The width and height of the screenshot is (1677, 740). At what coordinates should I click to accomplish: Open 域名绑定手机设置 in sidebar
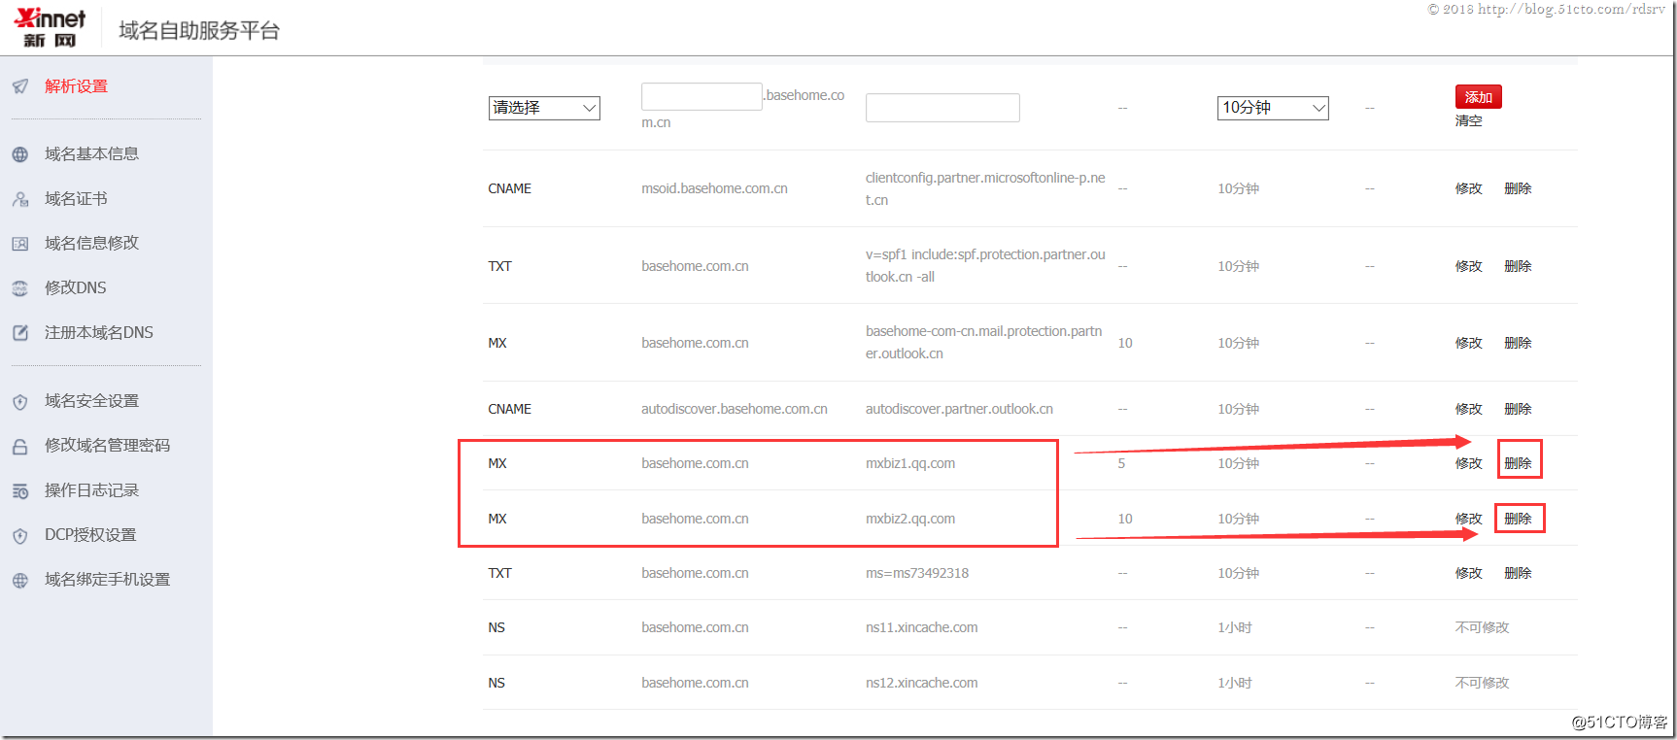[108, 580]
